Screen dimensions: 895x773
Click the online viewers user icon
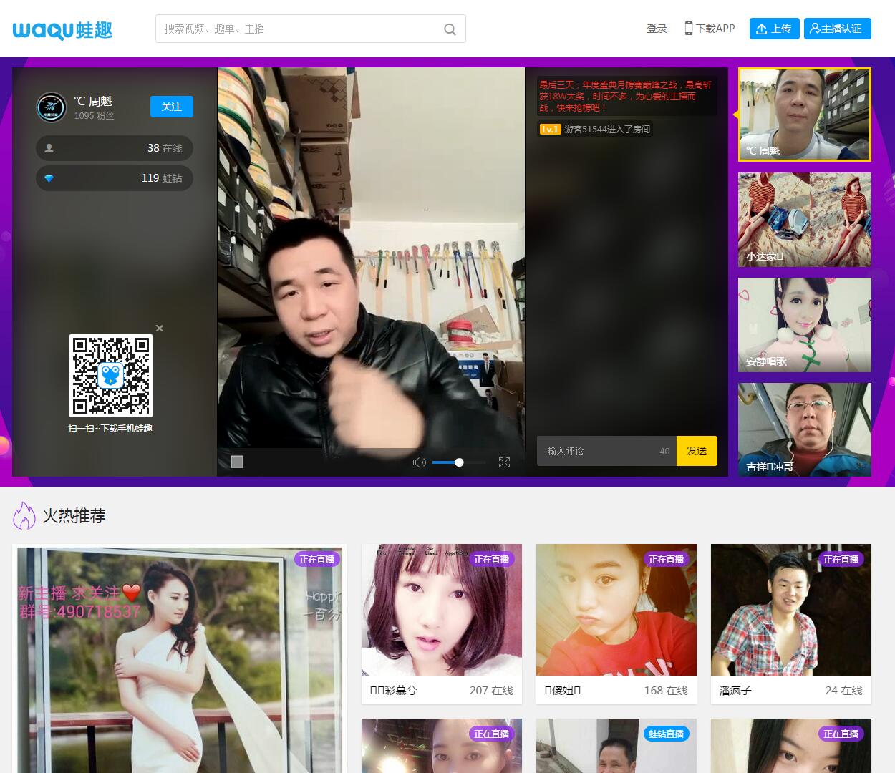pyautogui.click(x=49, y=148)
